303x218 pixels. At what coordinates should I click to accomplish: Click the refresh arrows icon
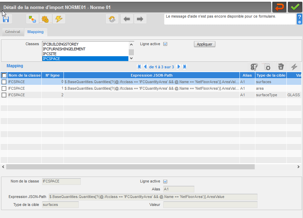tap(112, 19)
